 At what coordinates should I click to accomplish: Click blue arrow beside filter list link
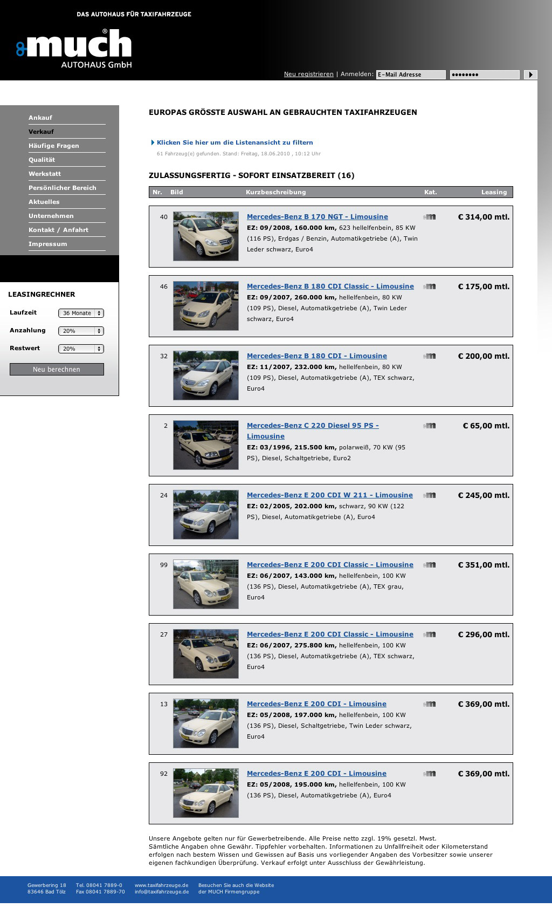[x=153, y=142]
